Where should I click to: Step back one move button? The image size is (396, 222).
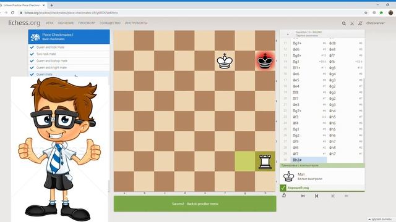pos(316,196)
